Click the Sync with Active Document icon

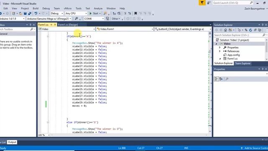246,30
